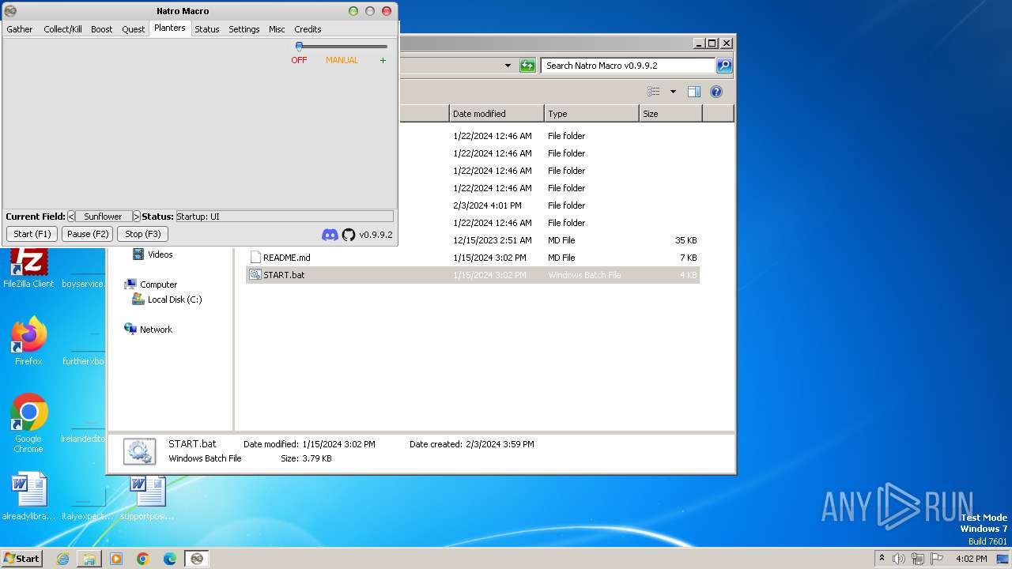Switch to the Collect/Kill tab
Screen dimensions: 1012x569
click(62, 29)
